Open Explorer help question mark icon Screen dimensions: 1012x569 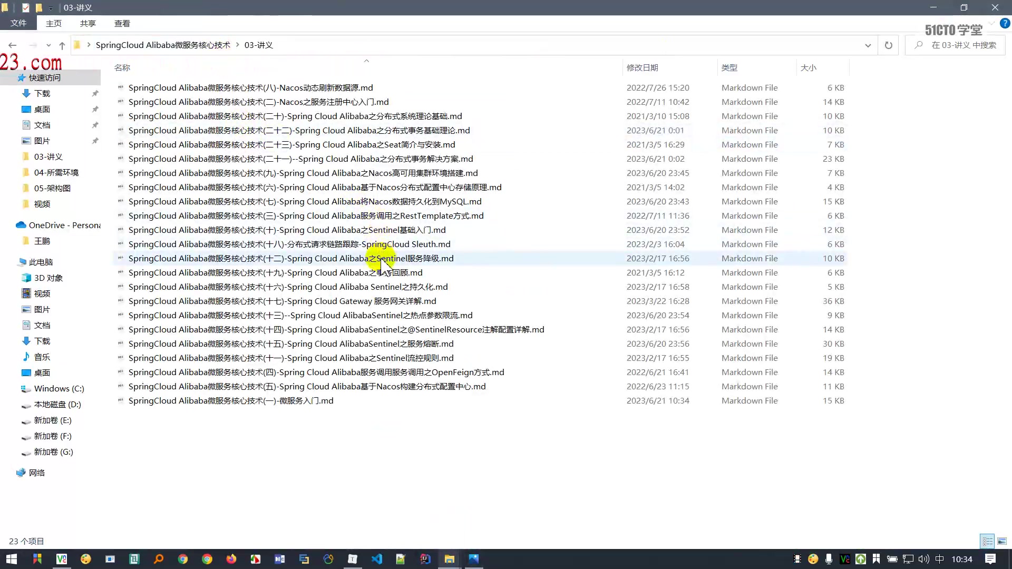click(x=1005, y=23)
